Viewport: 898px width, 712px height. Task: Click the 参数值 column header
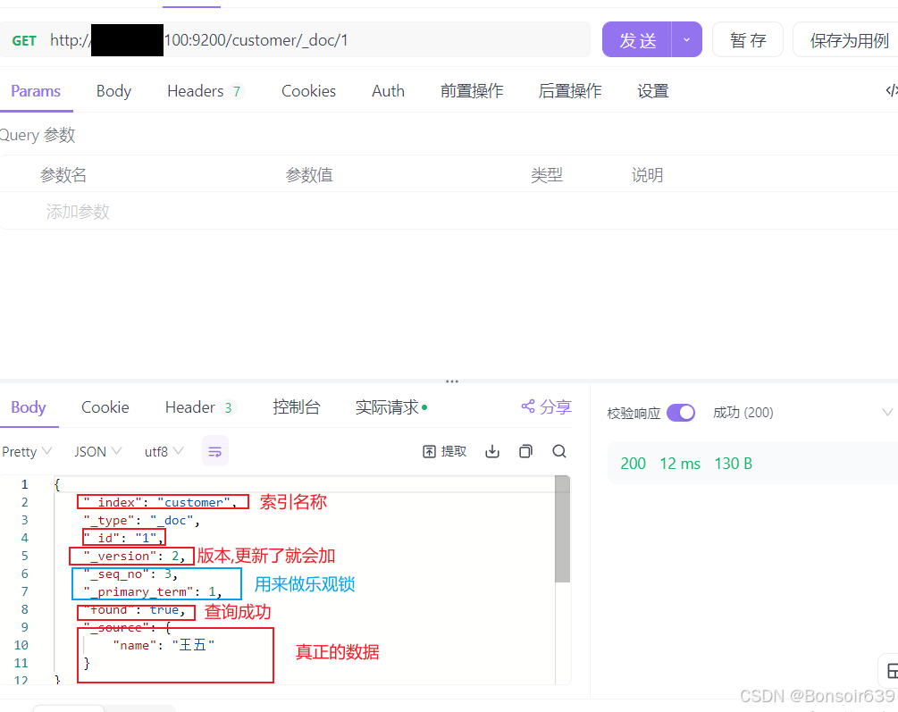tap(309, 175)
